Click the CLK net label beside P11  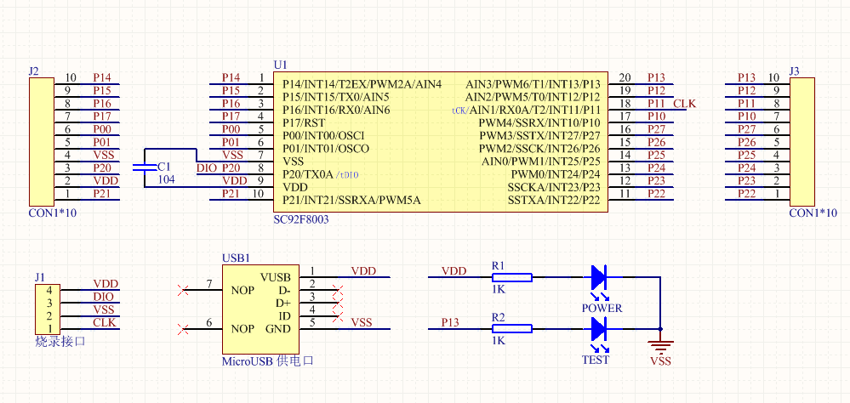coord(684,104)
